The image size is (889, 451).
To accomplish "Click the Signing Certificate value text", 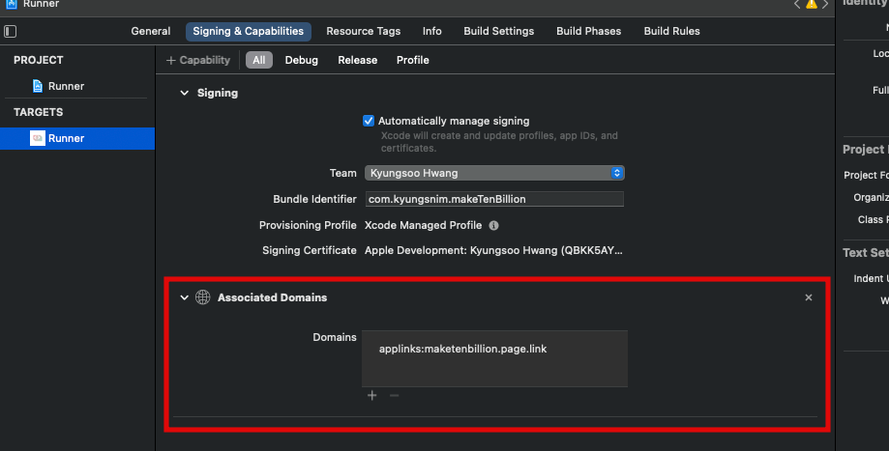I will point(493,250).
